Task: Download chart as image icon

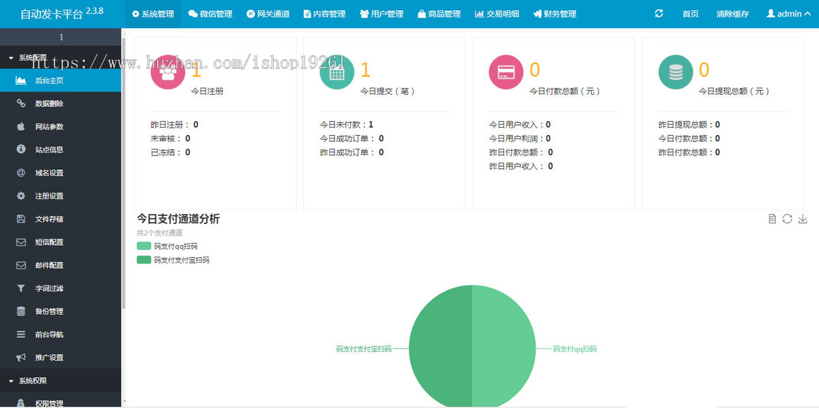Action: click(803, 218)
